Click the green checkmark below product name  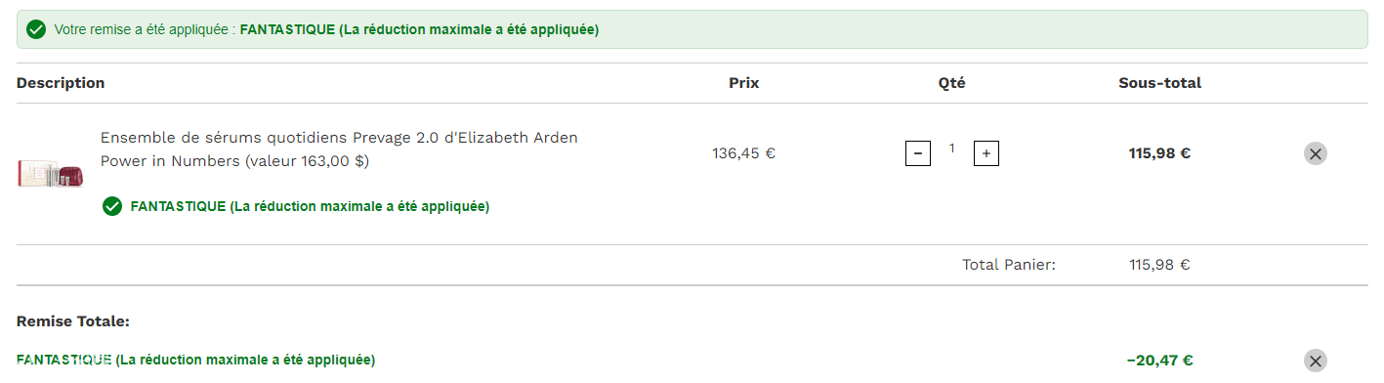(112, 206)
